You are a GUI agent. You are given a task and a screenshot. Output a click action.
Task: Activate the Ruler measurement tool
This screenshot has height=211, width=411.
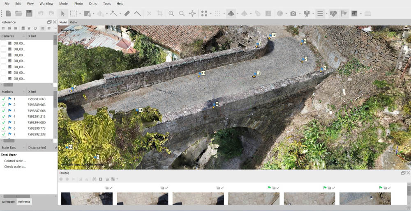click(127, 14)
